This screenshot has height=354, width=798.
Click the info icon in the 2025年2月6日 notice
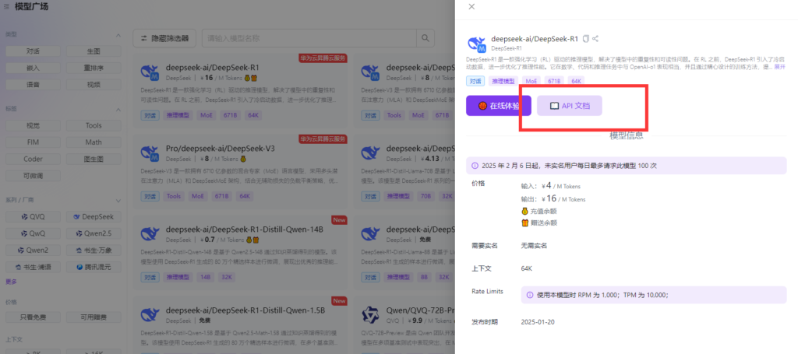click(475, 166)
